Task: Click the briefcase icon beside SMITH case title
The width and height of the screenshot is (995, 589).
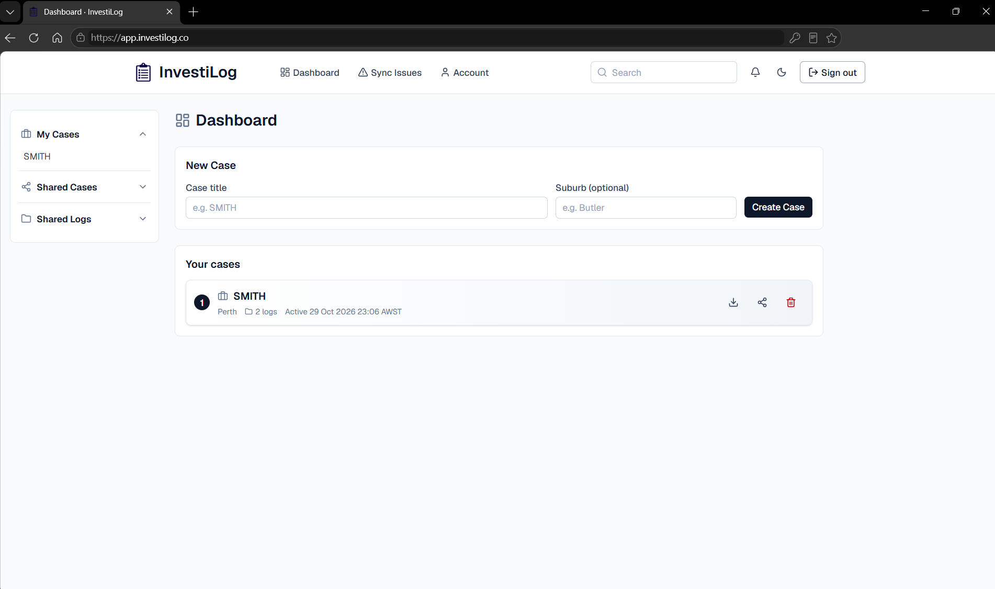Action: click(223, 296)
